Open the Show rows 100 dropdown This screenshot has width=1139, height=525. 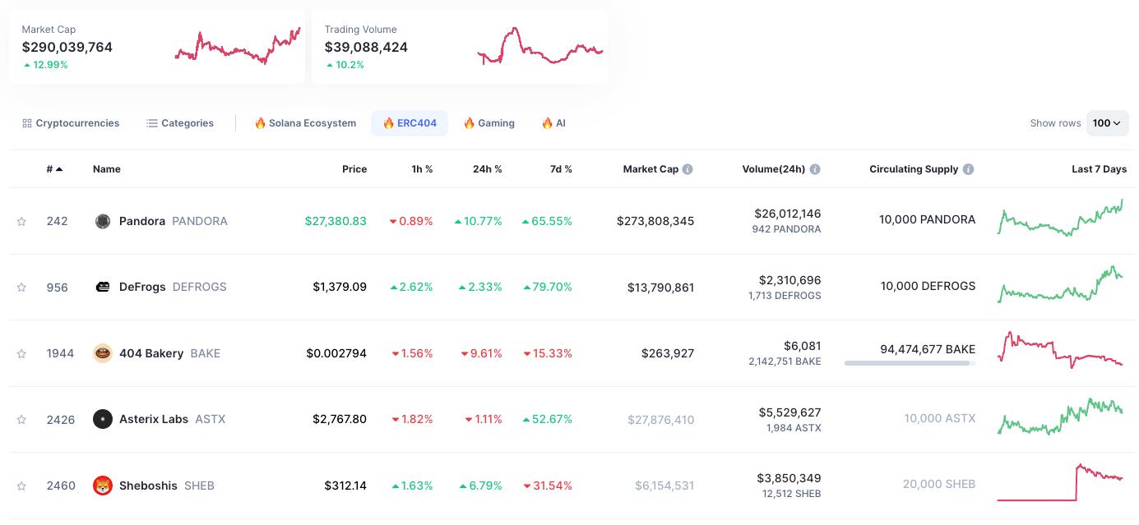(1107, 123)
